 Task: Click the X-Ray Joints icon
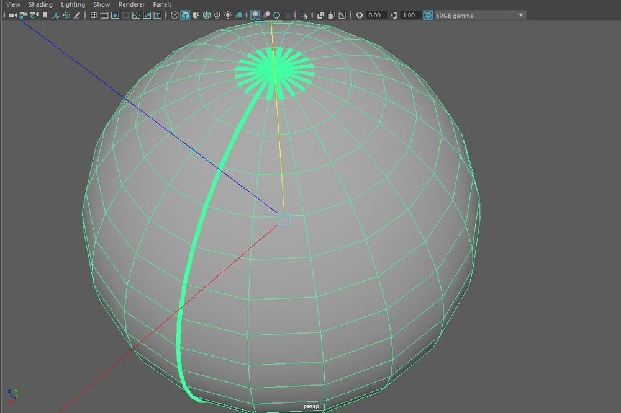342,16
